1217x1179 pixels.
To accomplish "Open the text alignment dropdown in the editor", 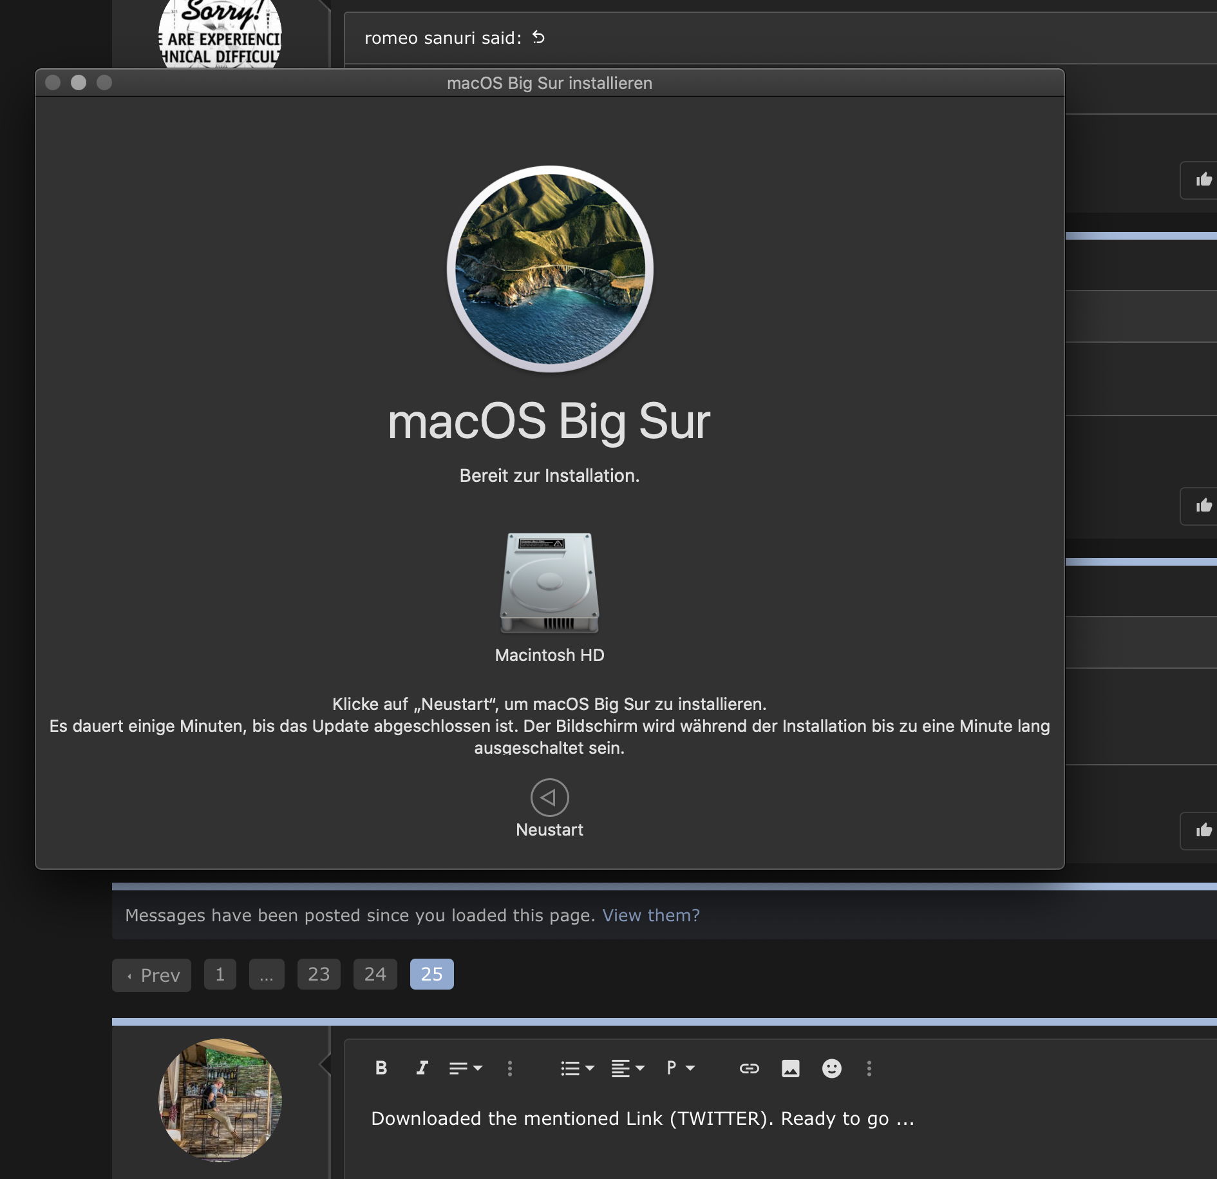I will coord(628,1068).
